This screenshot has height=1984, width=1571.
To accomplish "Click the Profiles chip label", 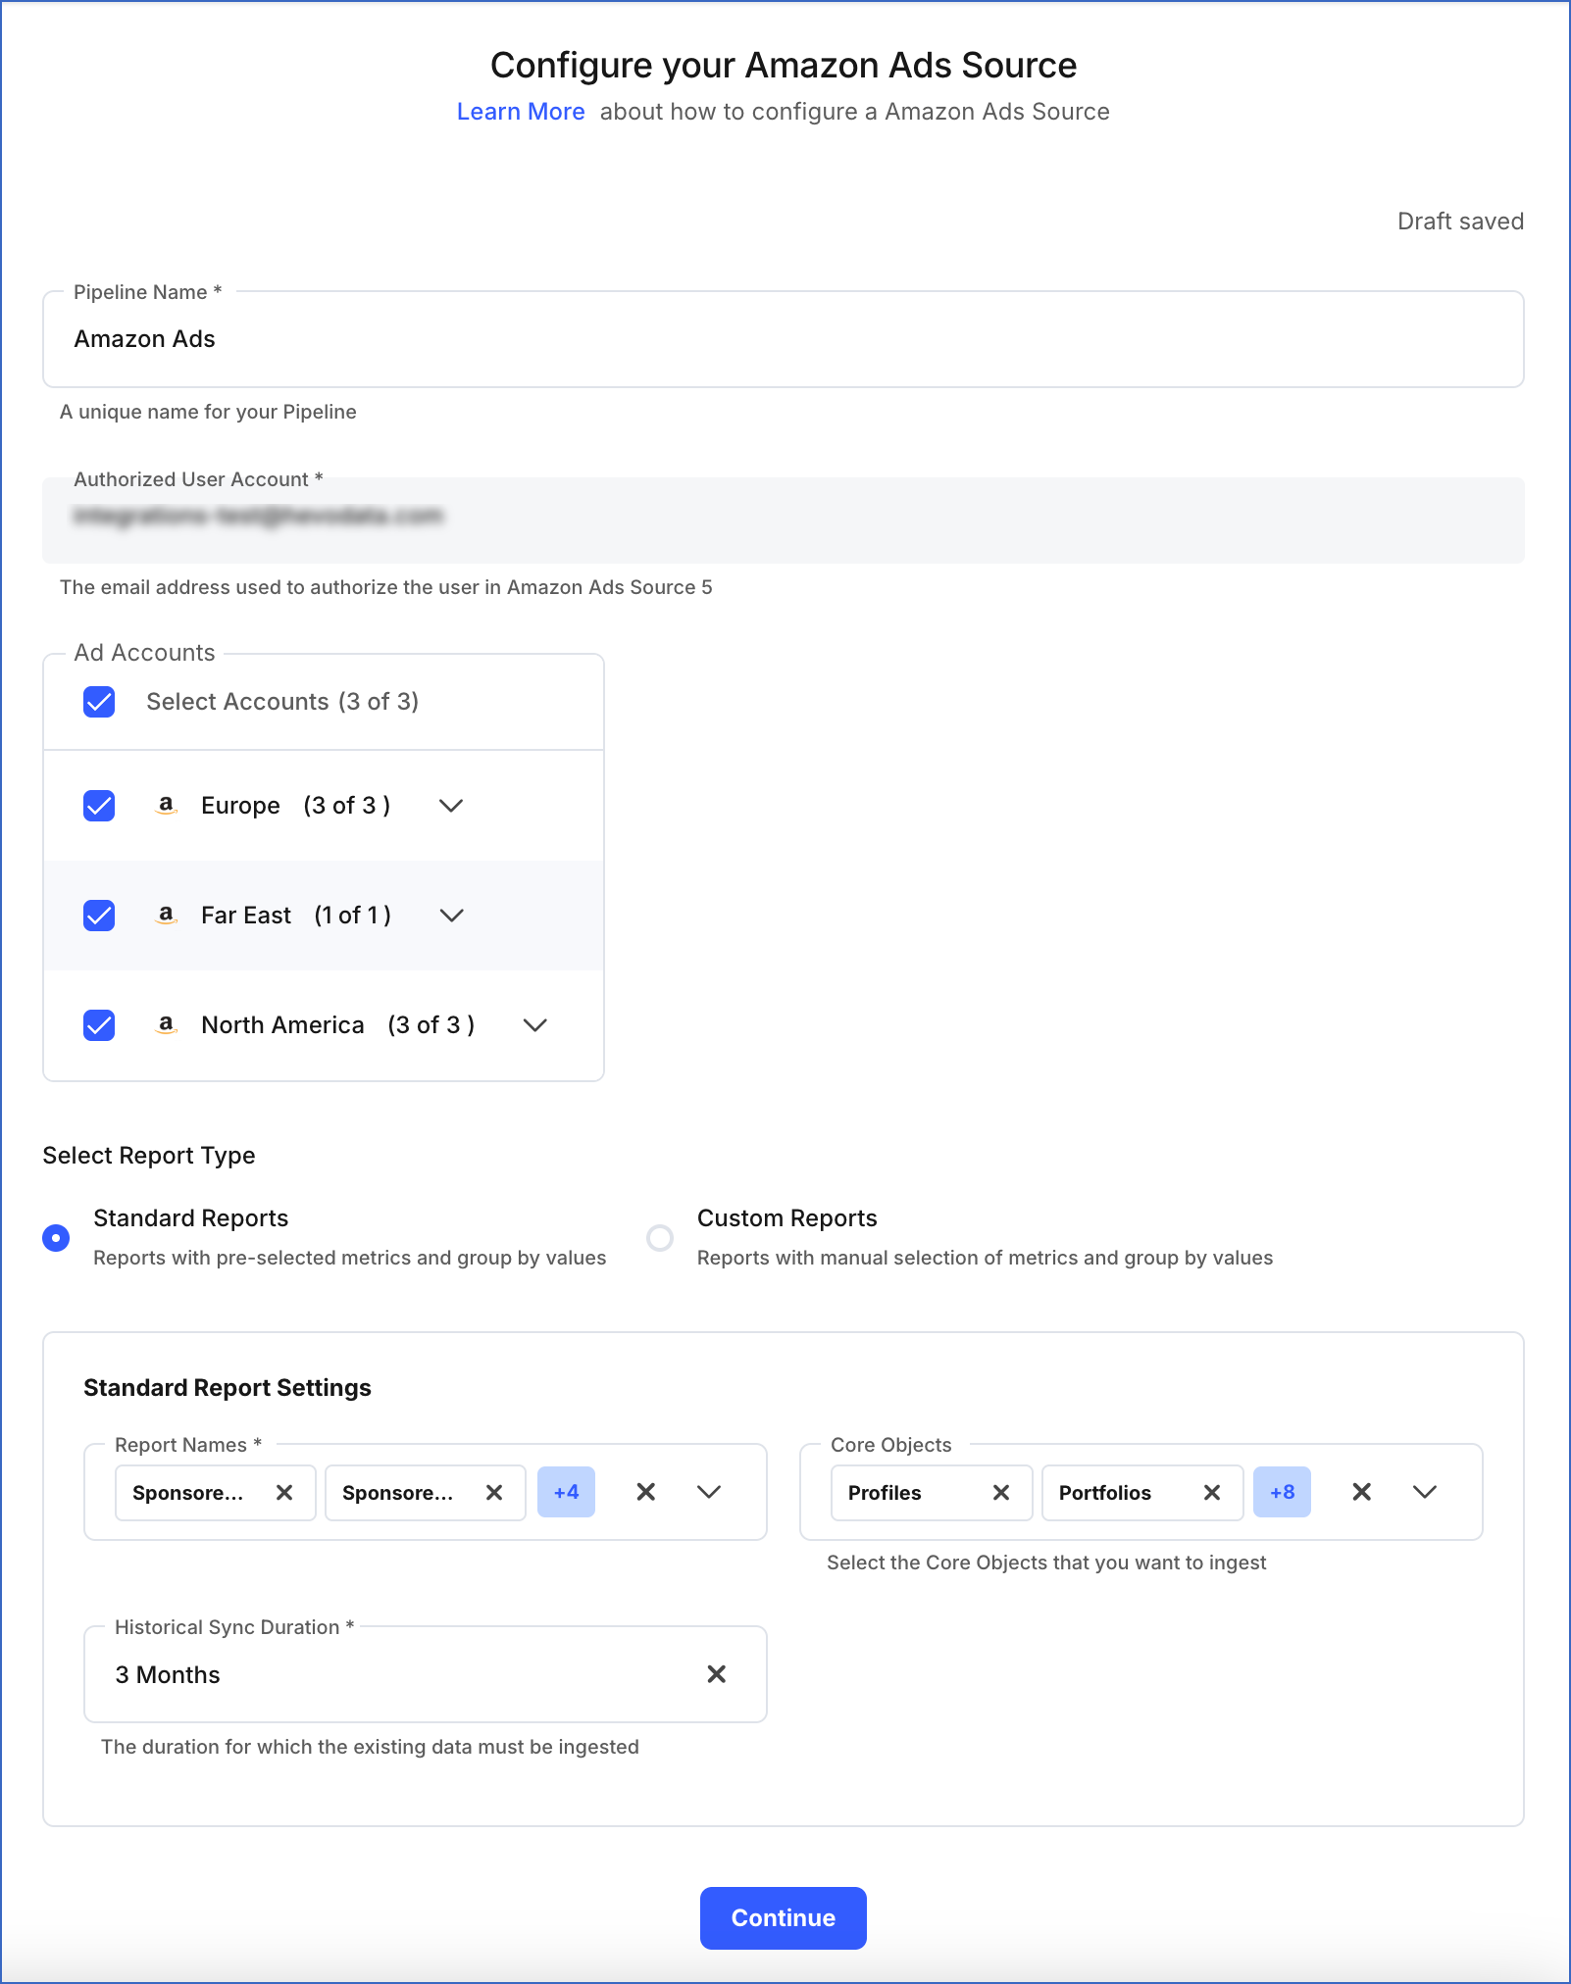I will coord(885,1493).
